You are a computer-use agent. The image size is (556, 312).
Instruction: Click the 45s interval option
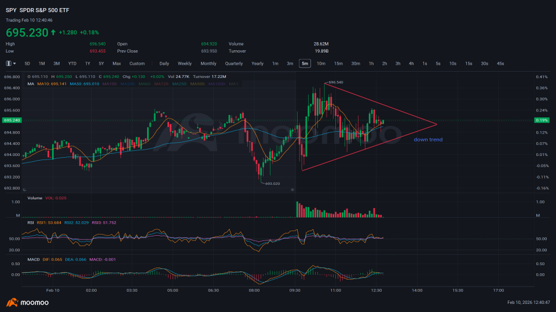[x=500, y=64]
